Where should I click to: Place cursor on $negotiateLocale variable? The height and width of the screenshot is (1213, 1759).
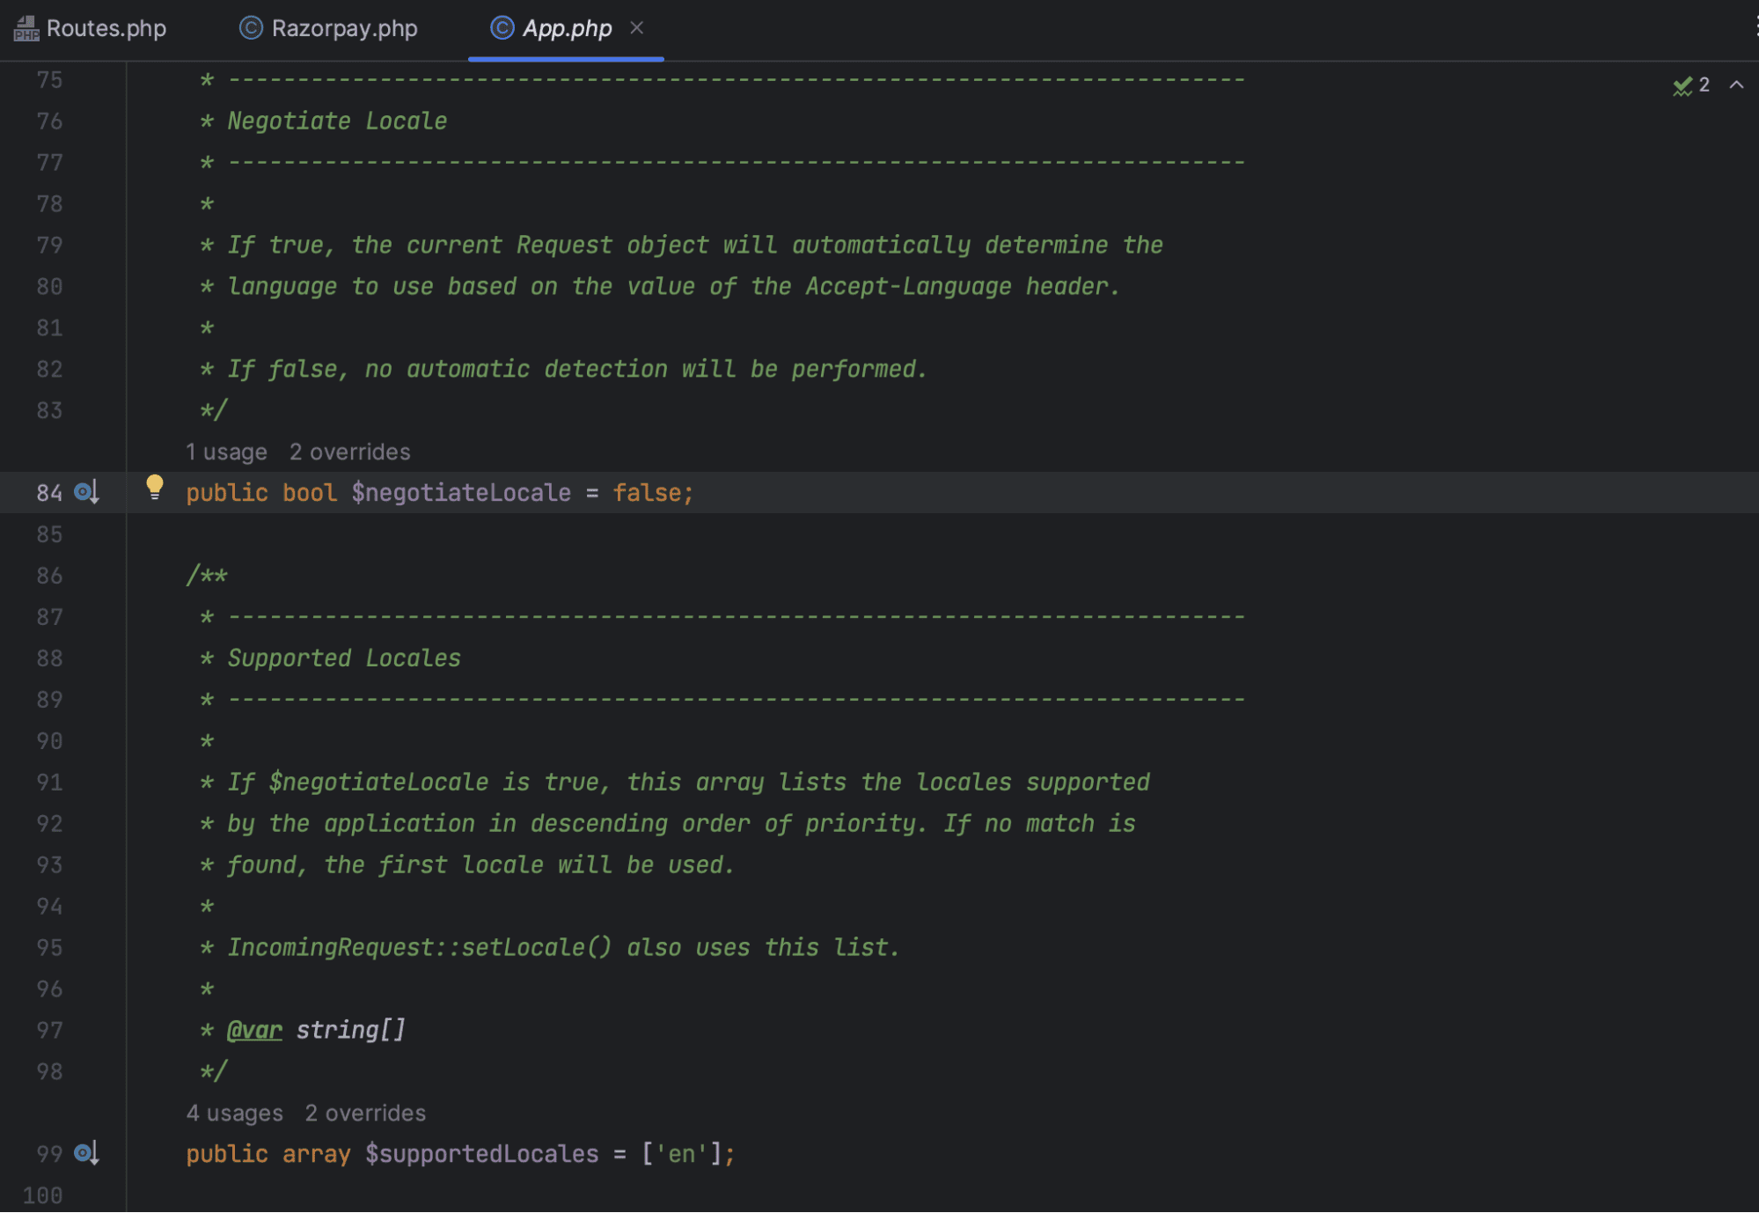pos(461,493)
